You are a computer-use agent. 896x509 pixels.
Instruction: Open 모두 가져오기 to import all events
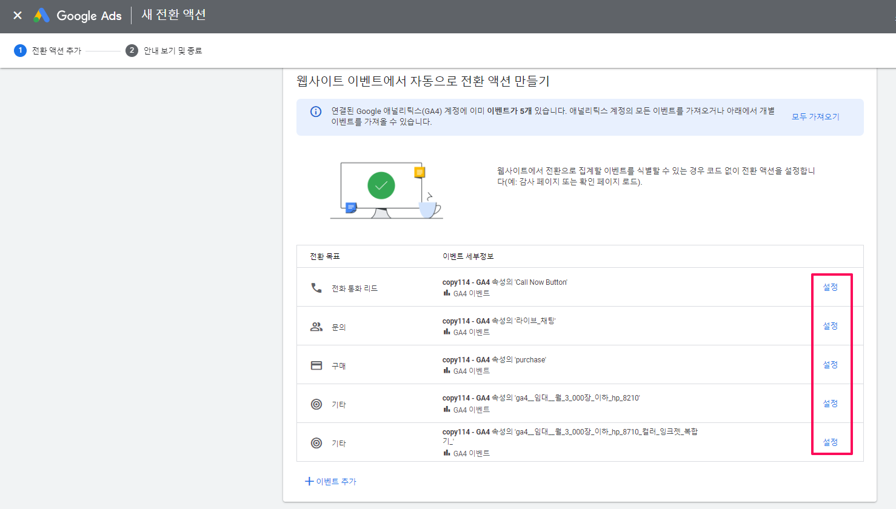(815, 116)
